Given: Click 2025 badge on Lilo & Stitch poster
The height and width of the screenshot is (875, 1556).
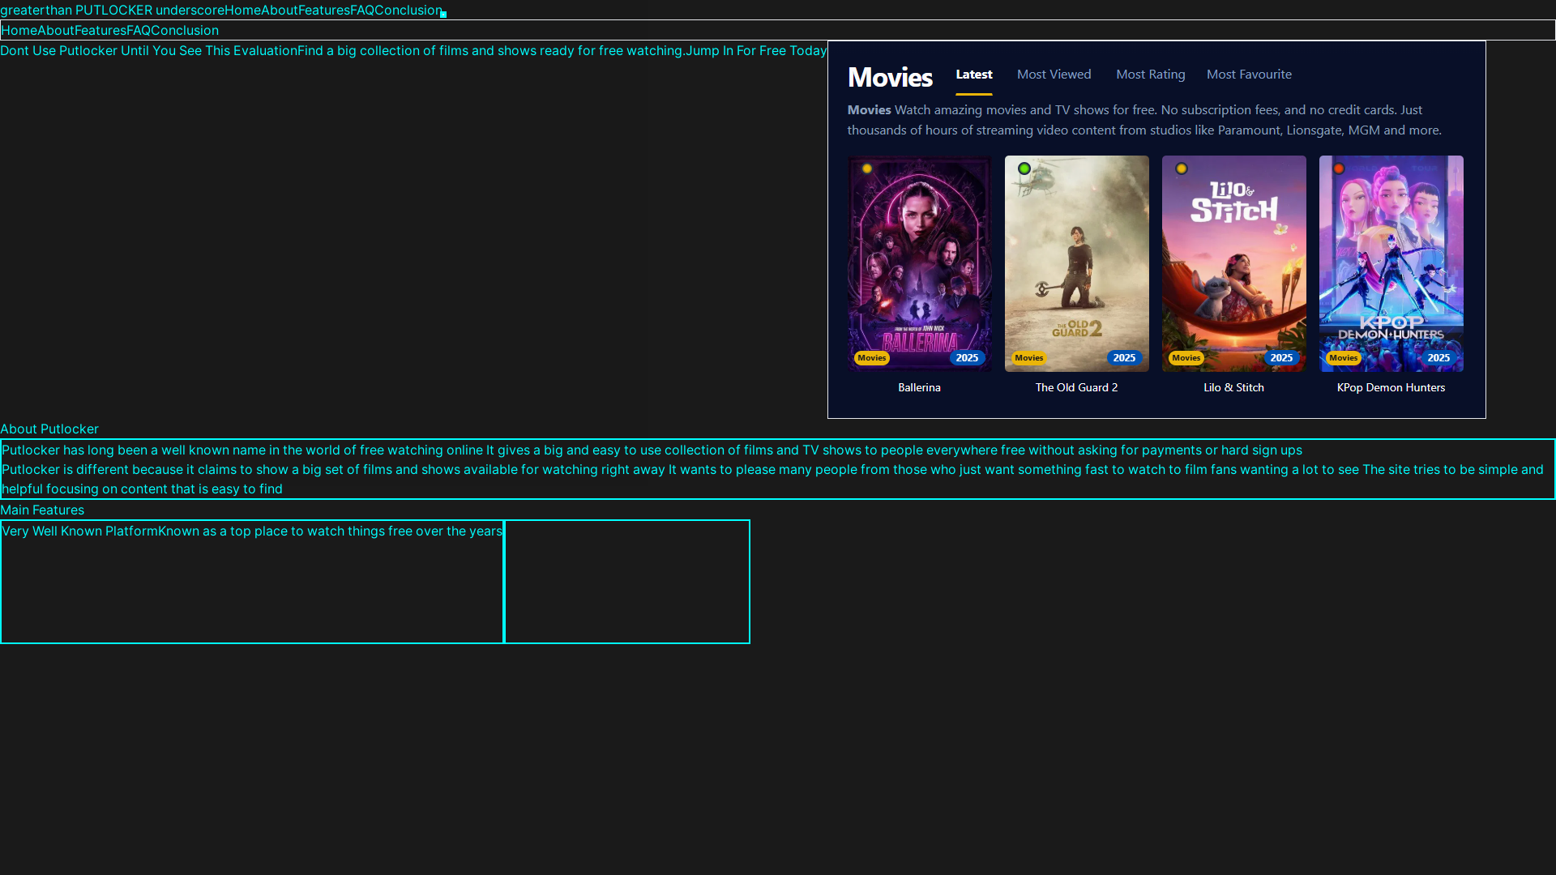Looking at the screenshot, I should click(x=1281, y=358).
